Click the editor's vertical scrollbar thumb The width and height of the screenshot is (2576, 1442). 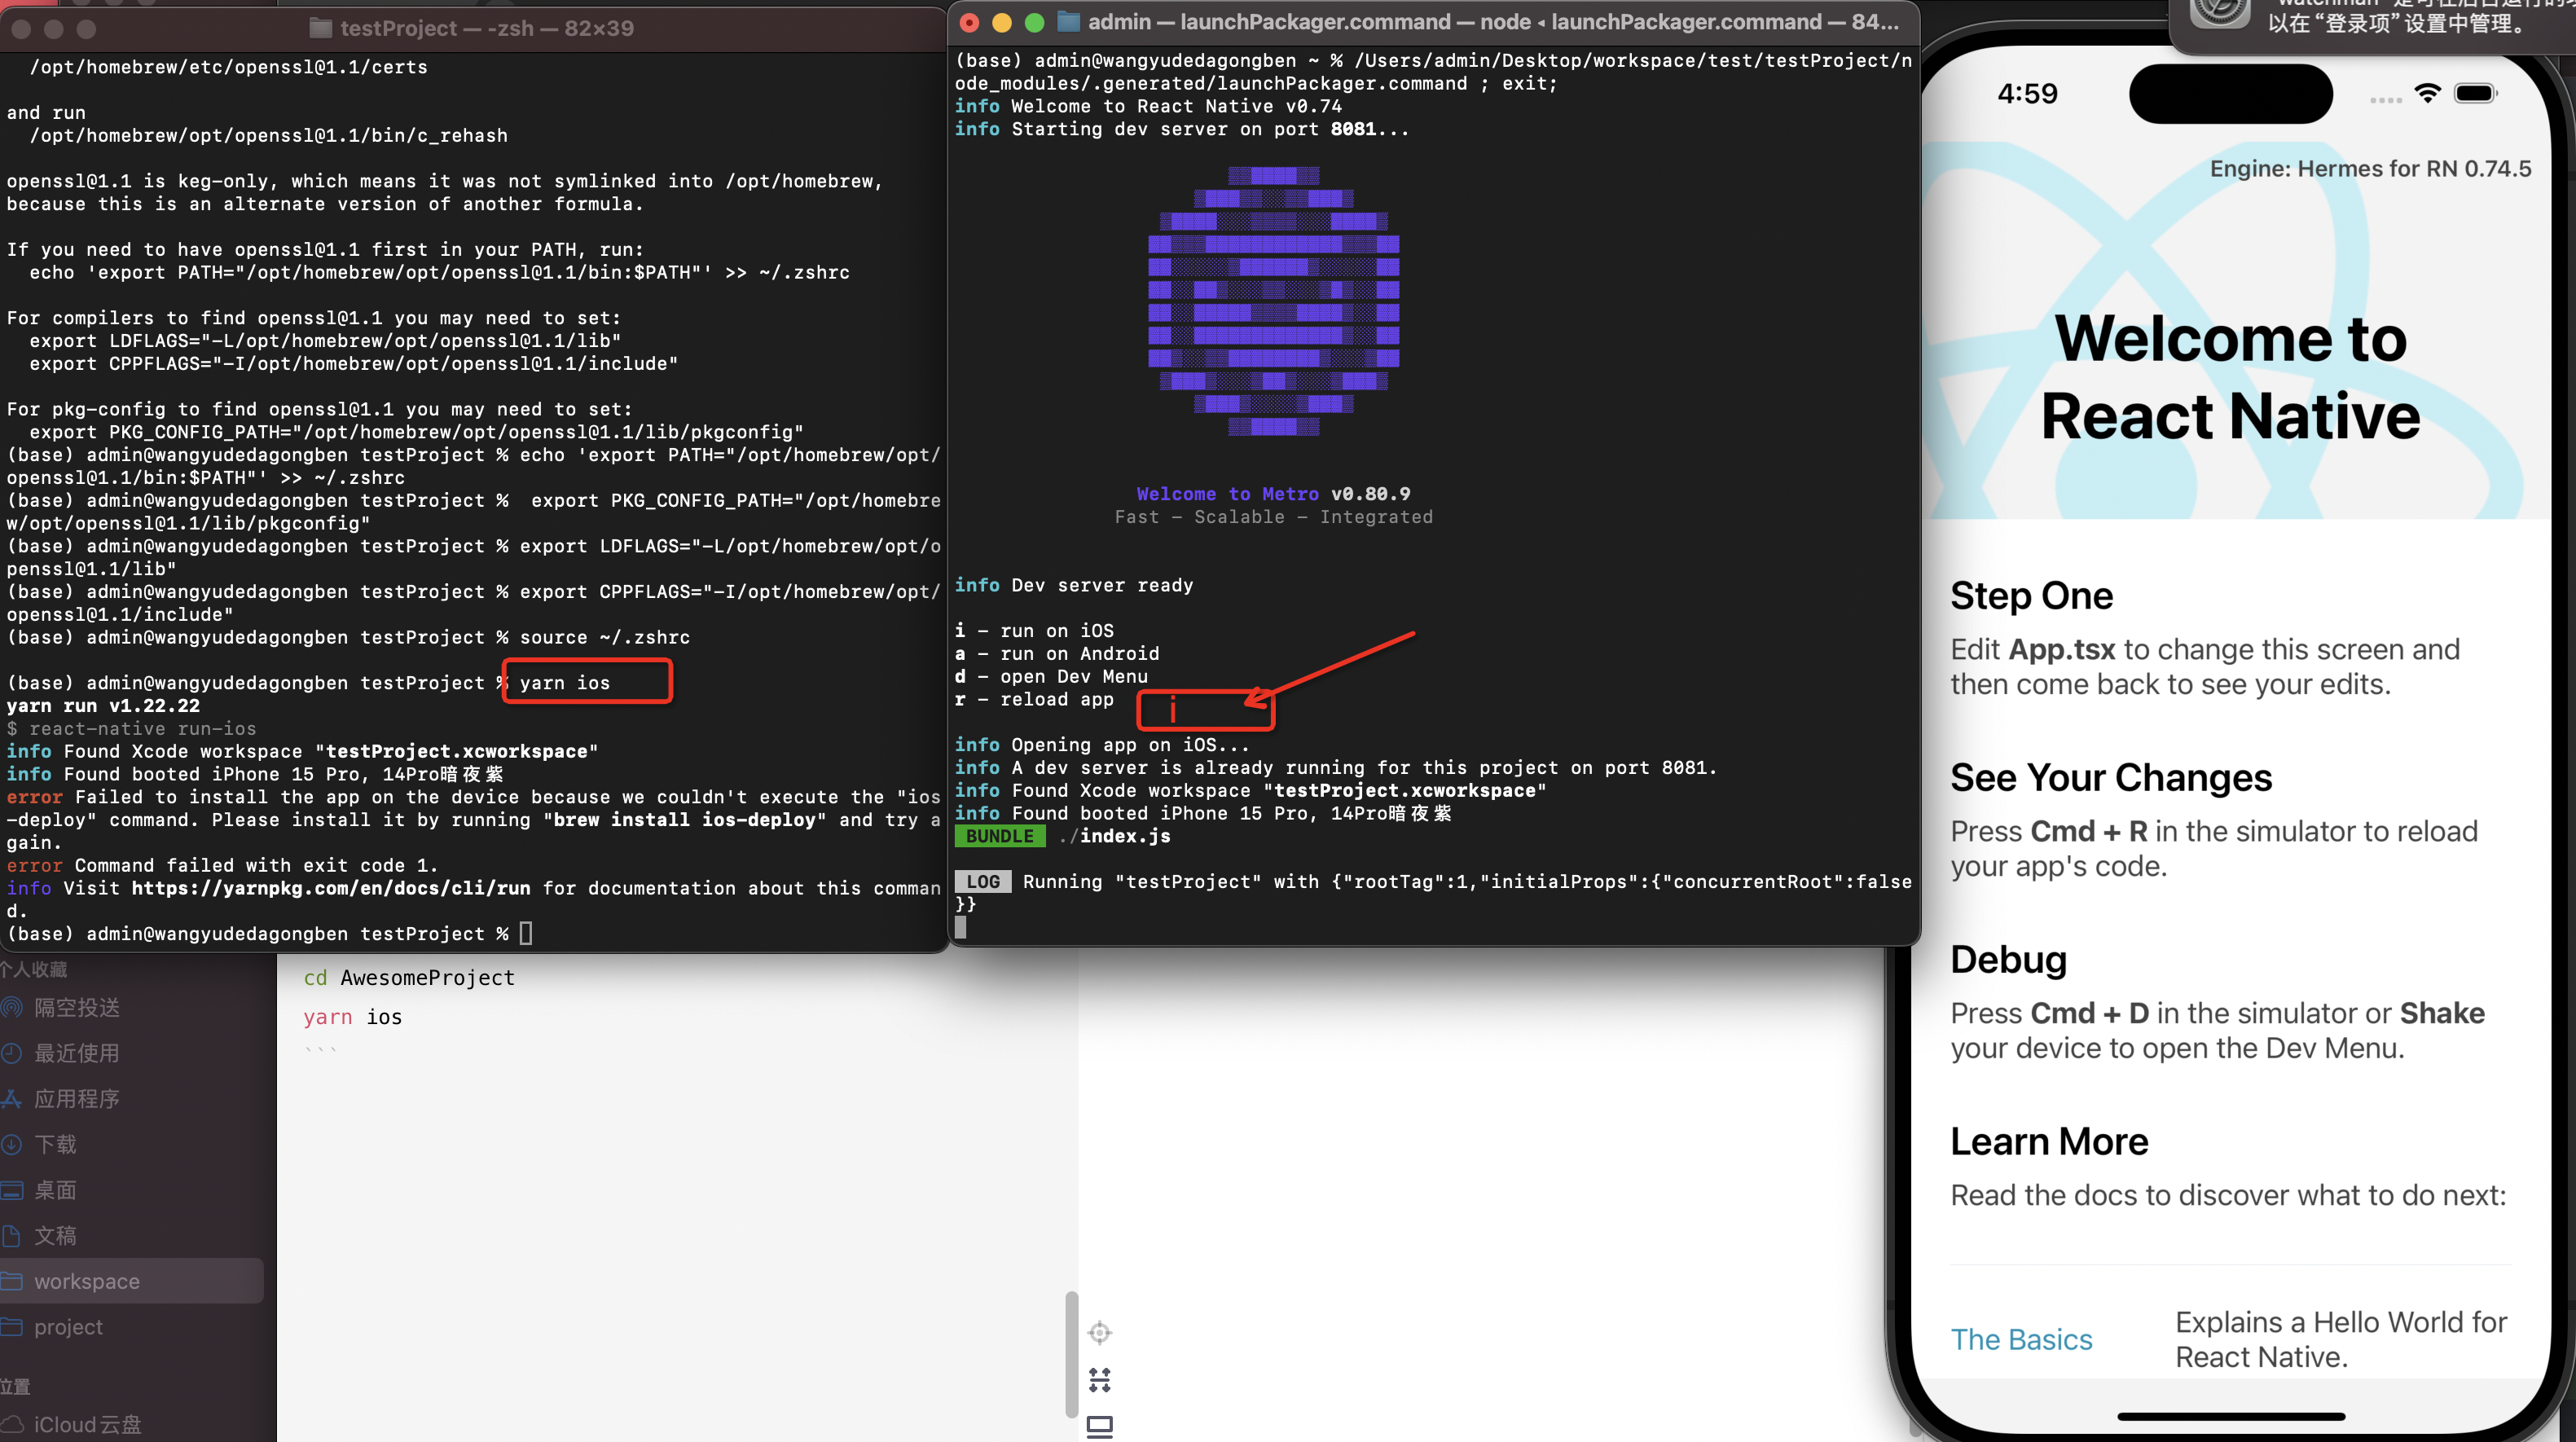1071,1355
